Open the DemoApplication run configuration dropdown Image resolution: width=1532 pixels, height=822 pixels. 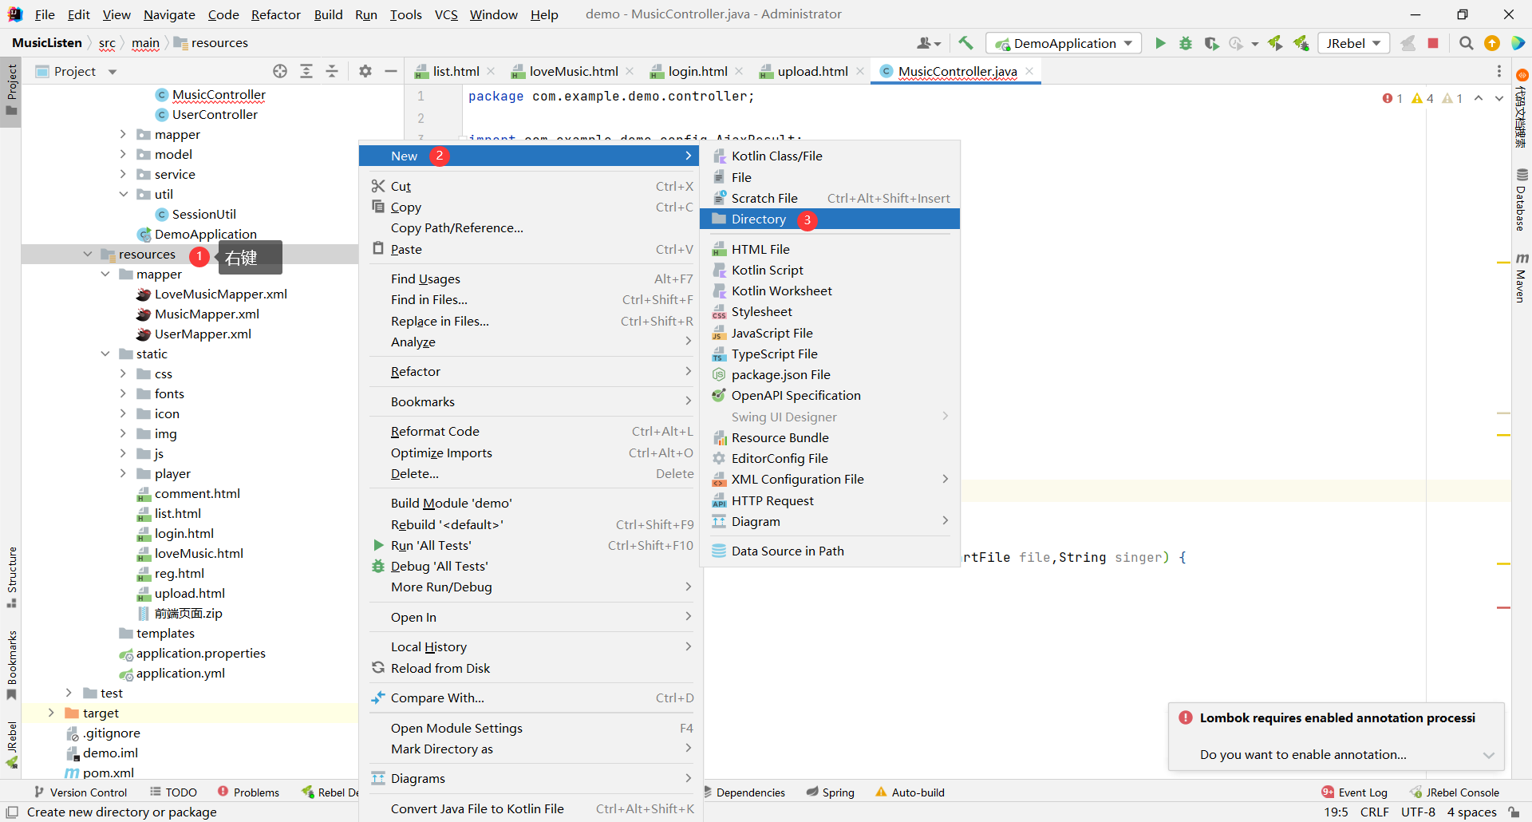[1064, 43]
